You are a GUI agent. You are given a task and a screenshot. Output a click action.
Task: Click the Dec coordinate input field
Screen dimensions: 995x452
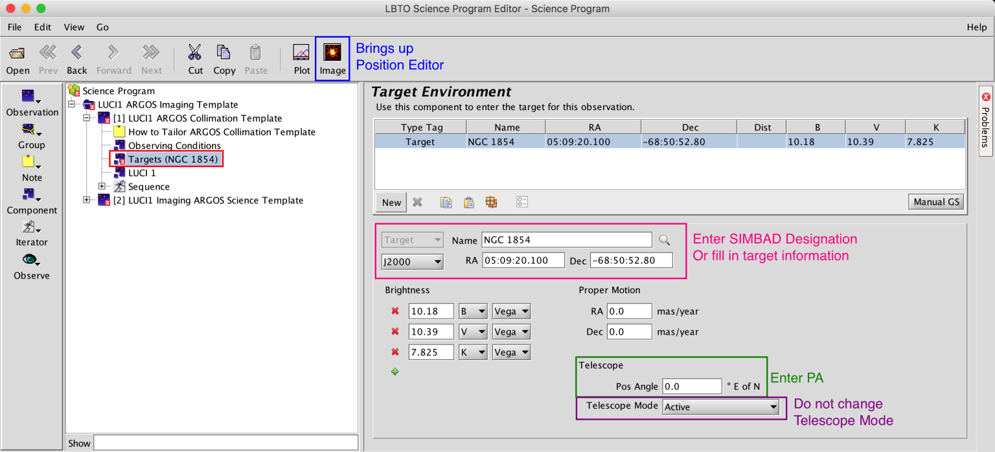[x=631, y=260]
